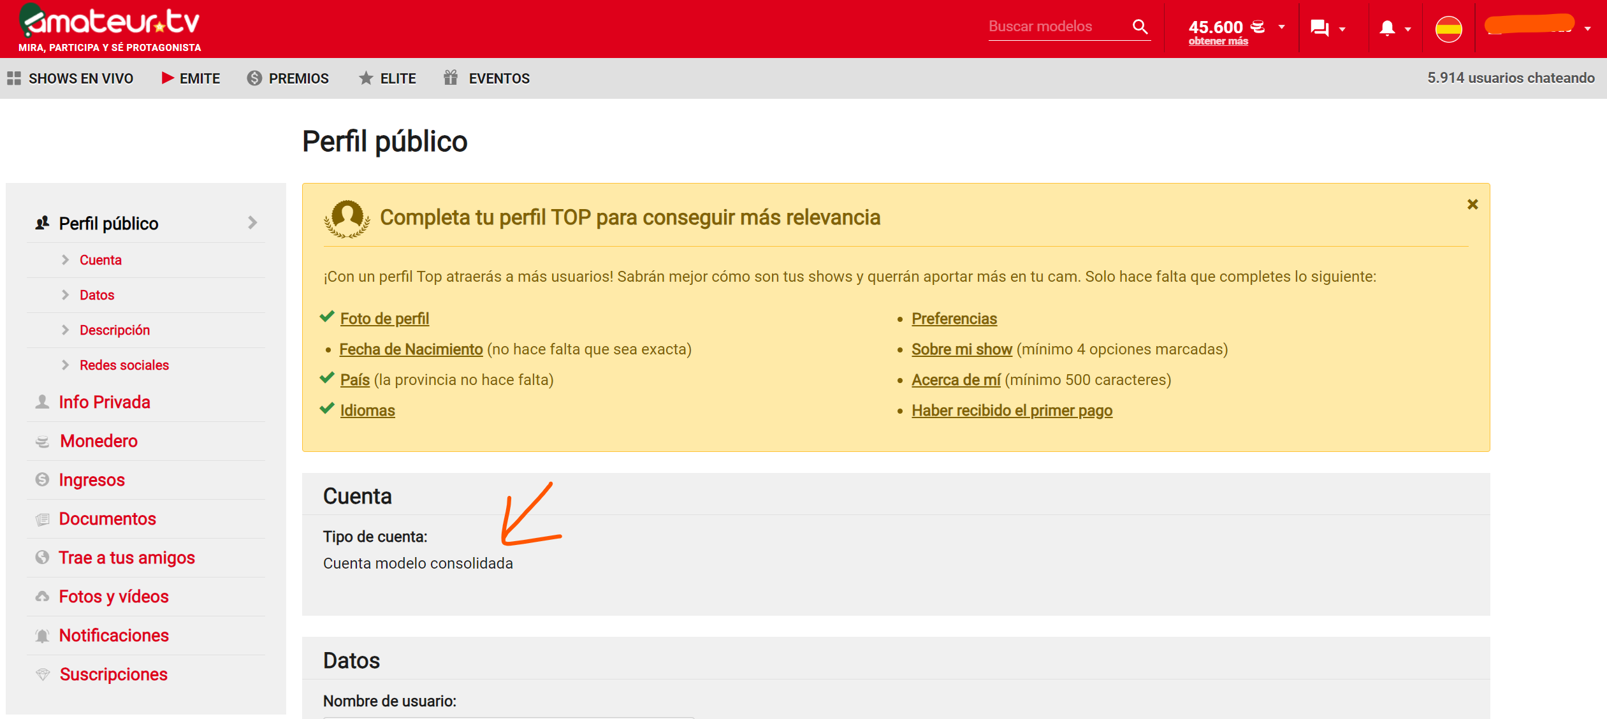Open the notifications bell icon

pyautogui.click(x=1387, y=28)
